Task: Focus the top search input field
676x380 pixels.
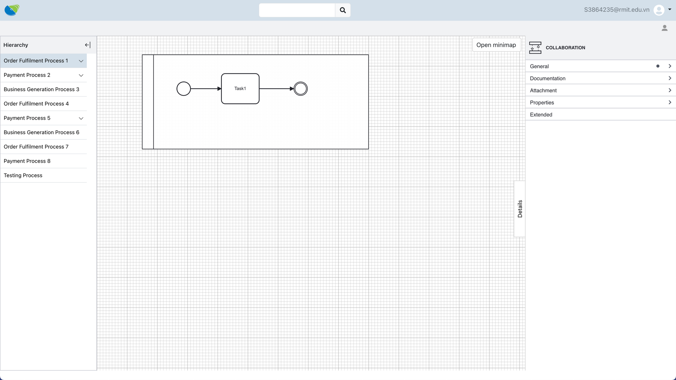Action: (x=297, y=10)
